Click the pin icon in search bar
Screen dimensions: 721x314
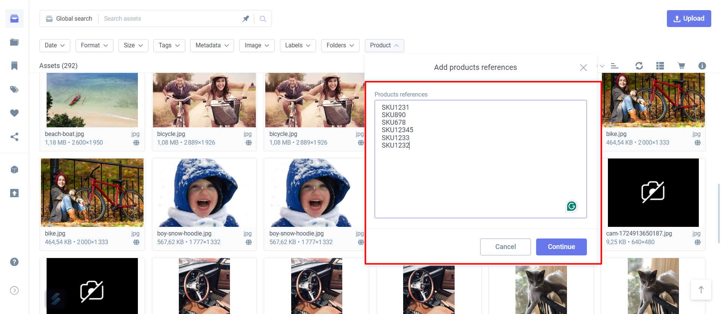click(x=246, y=19)
